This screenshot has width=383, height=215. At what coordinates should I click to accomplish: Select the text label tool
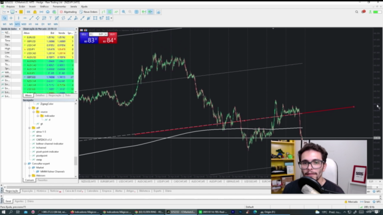[50, 18]
